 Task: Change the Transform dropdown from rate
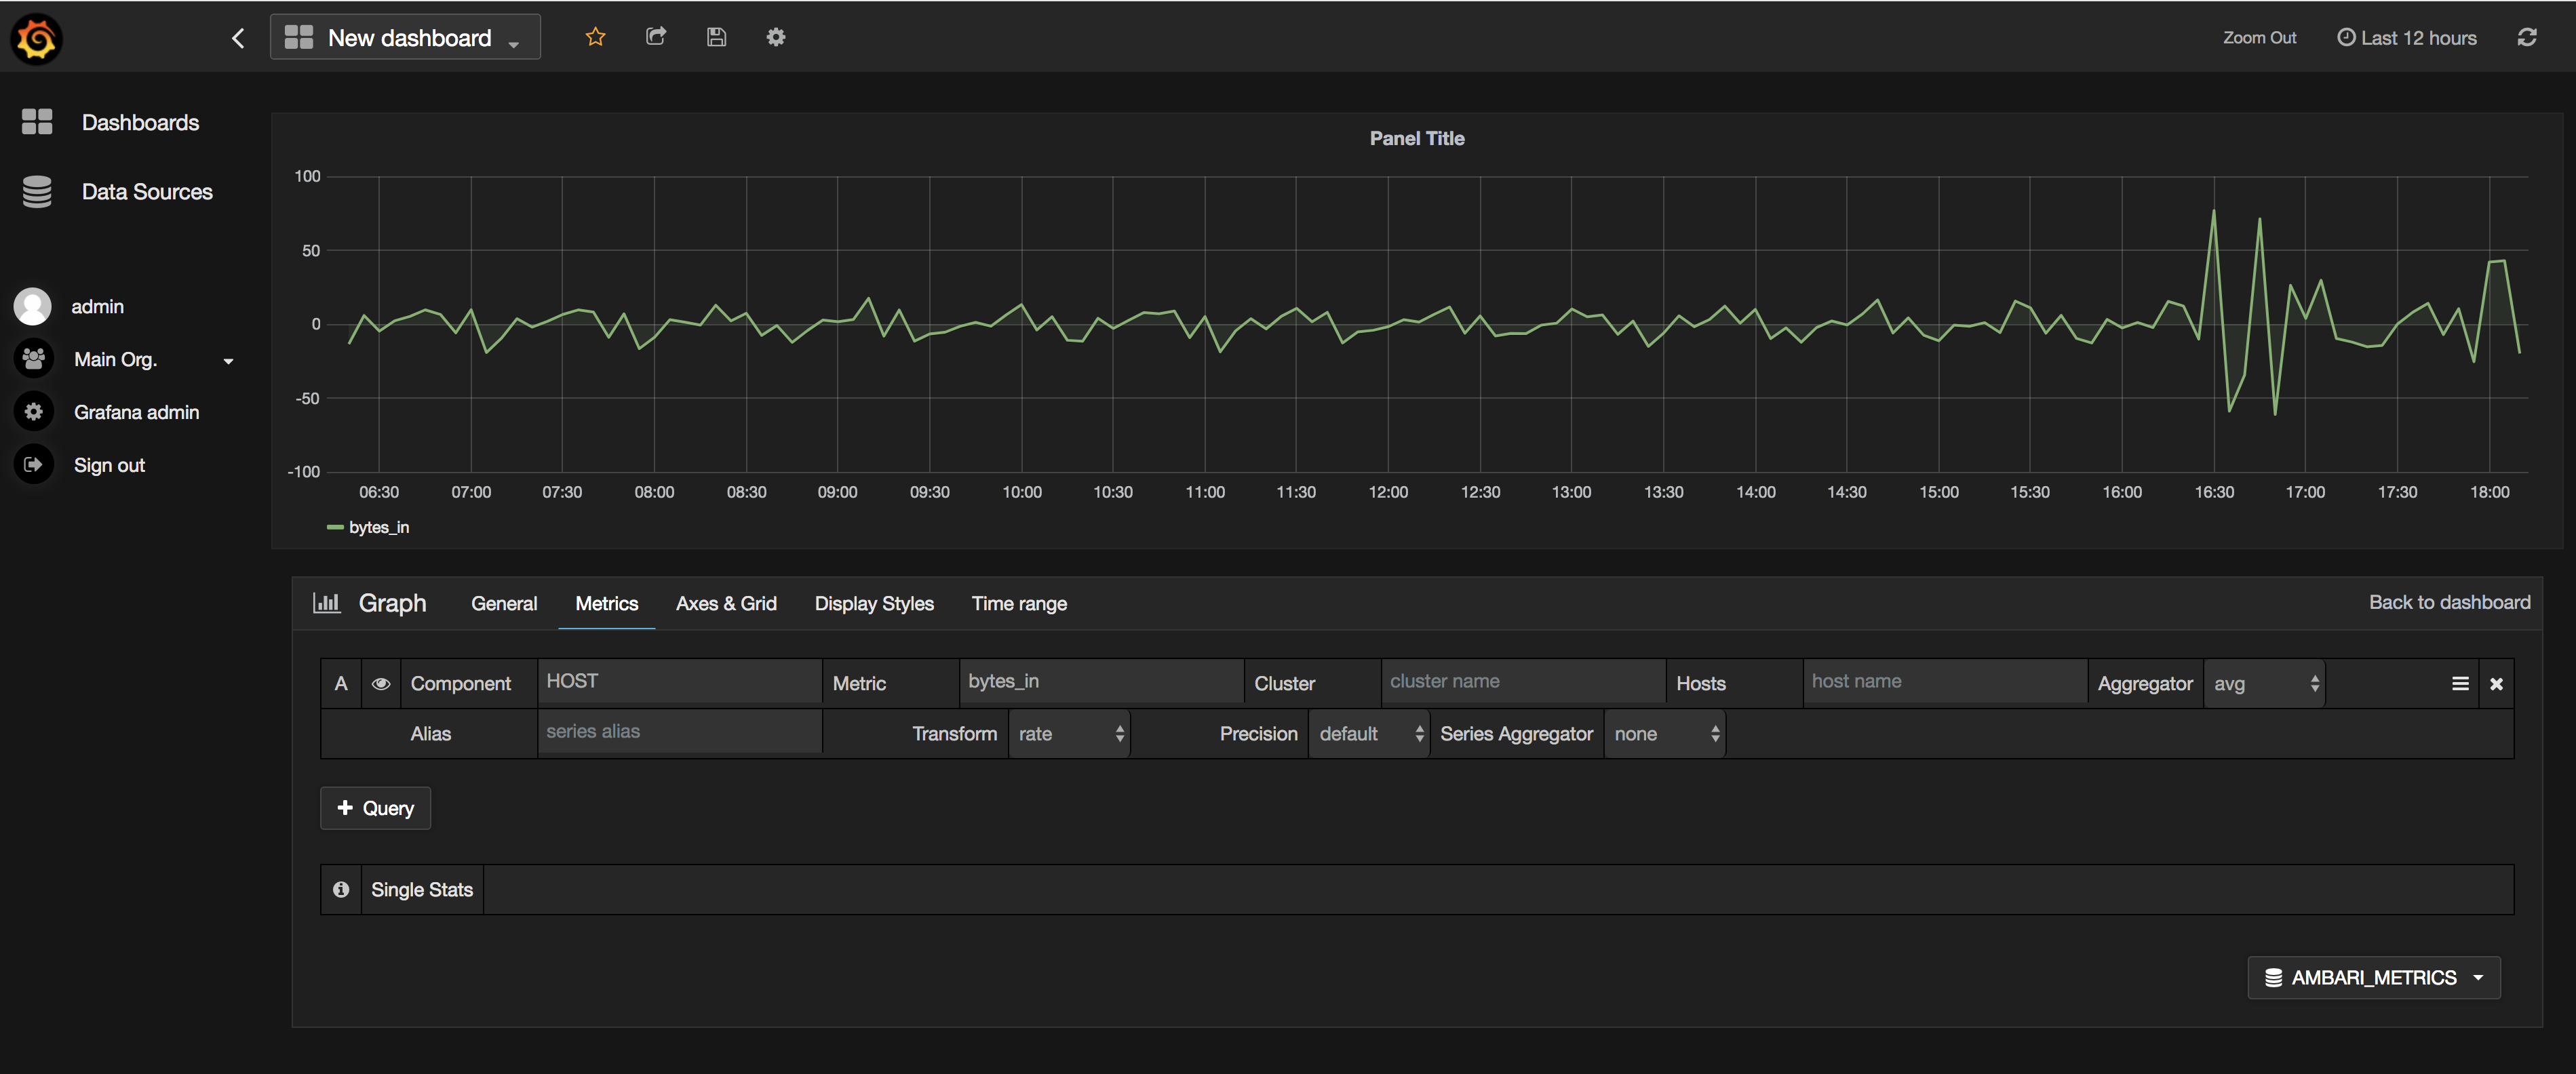1069,733
